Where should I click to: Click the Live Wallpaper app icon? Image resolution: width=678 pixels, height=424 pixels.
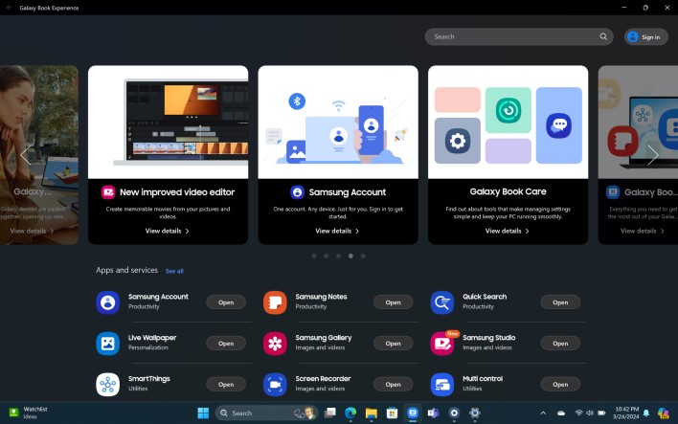(x=107, y=344)
